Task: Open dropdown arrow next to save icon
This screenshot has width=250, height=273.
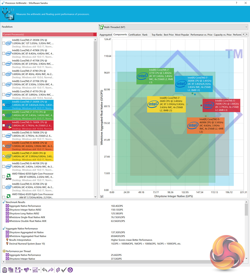Action: [x=22, y=270]
